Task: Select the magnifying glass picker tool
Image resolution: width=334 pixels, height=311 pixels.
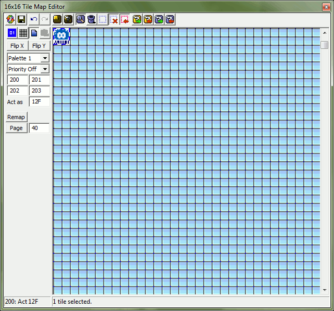Action: [x=81, y=20]
